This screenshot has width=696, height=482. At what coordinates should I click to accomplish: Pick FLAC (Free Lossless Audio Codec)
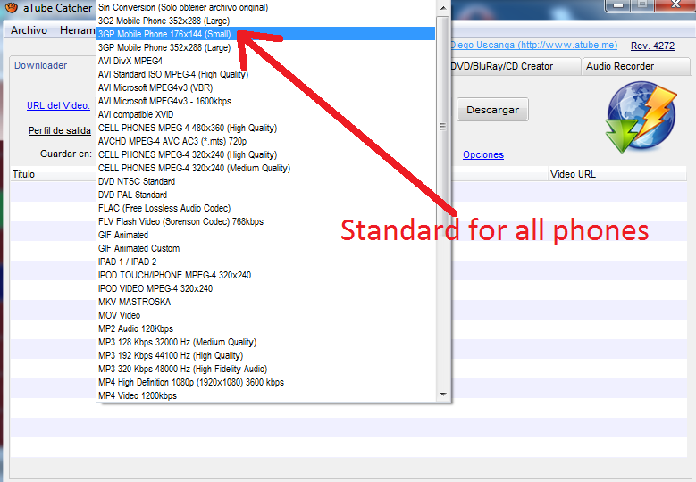click(265, 208)
